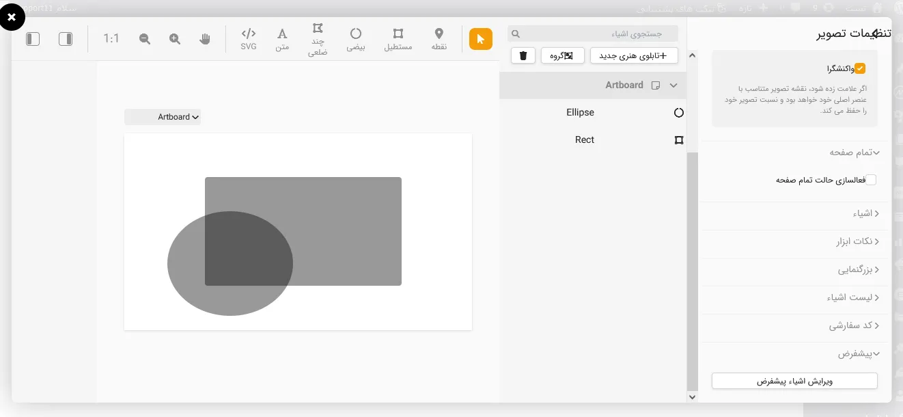This screenshot has height=417, width=903.
Task: Enable fullscreen mode (فعالسازی حالت تمام صفحه) checkbox
Action: click(x=871, y=180)
